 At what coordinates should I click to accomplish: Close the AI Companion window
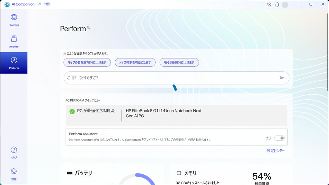click(x=323, y=4)
